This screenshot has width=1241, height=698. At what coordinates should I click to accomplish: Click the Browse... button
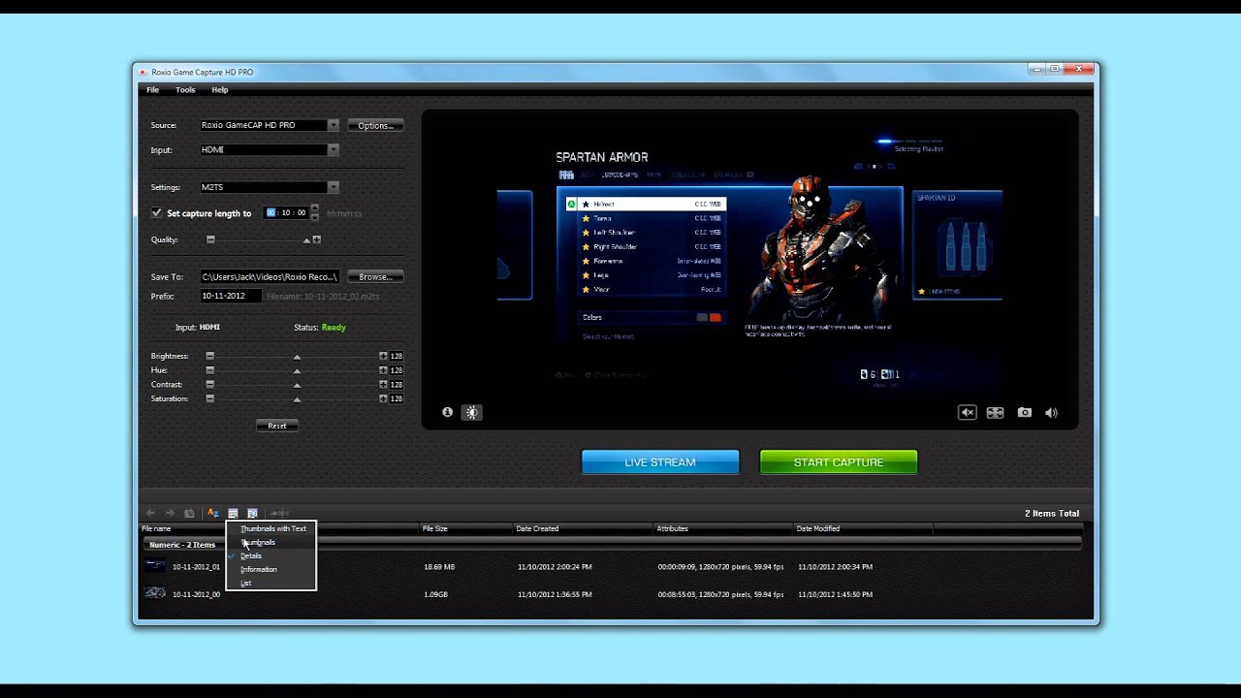[x=375, y=276]
